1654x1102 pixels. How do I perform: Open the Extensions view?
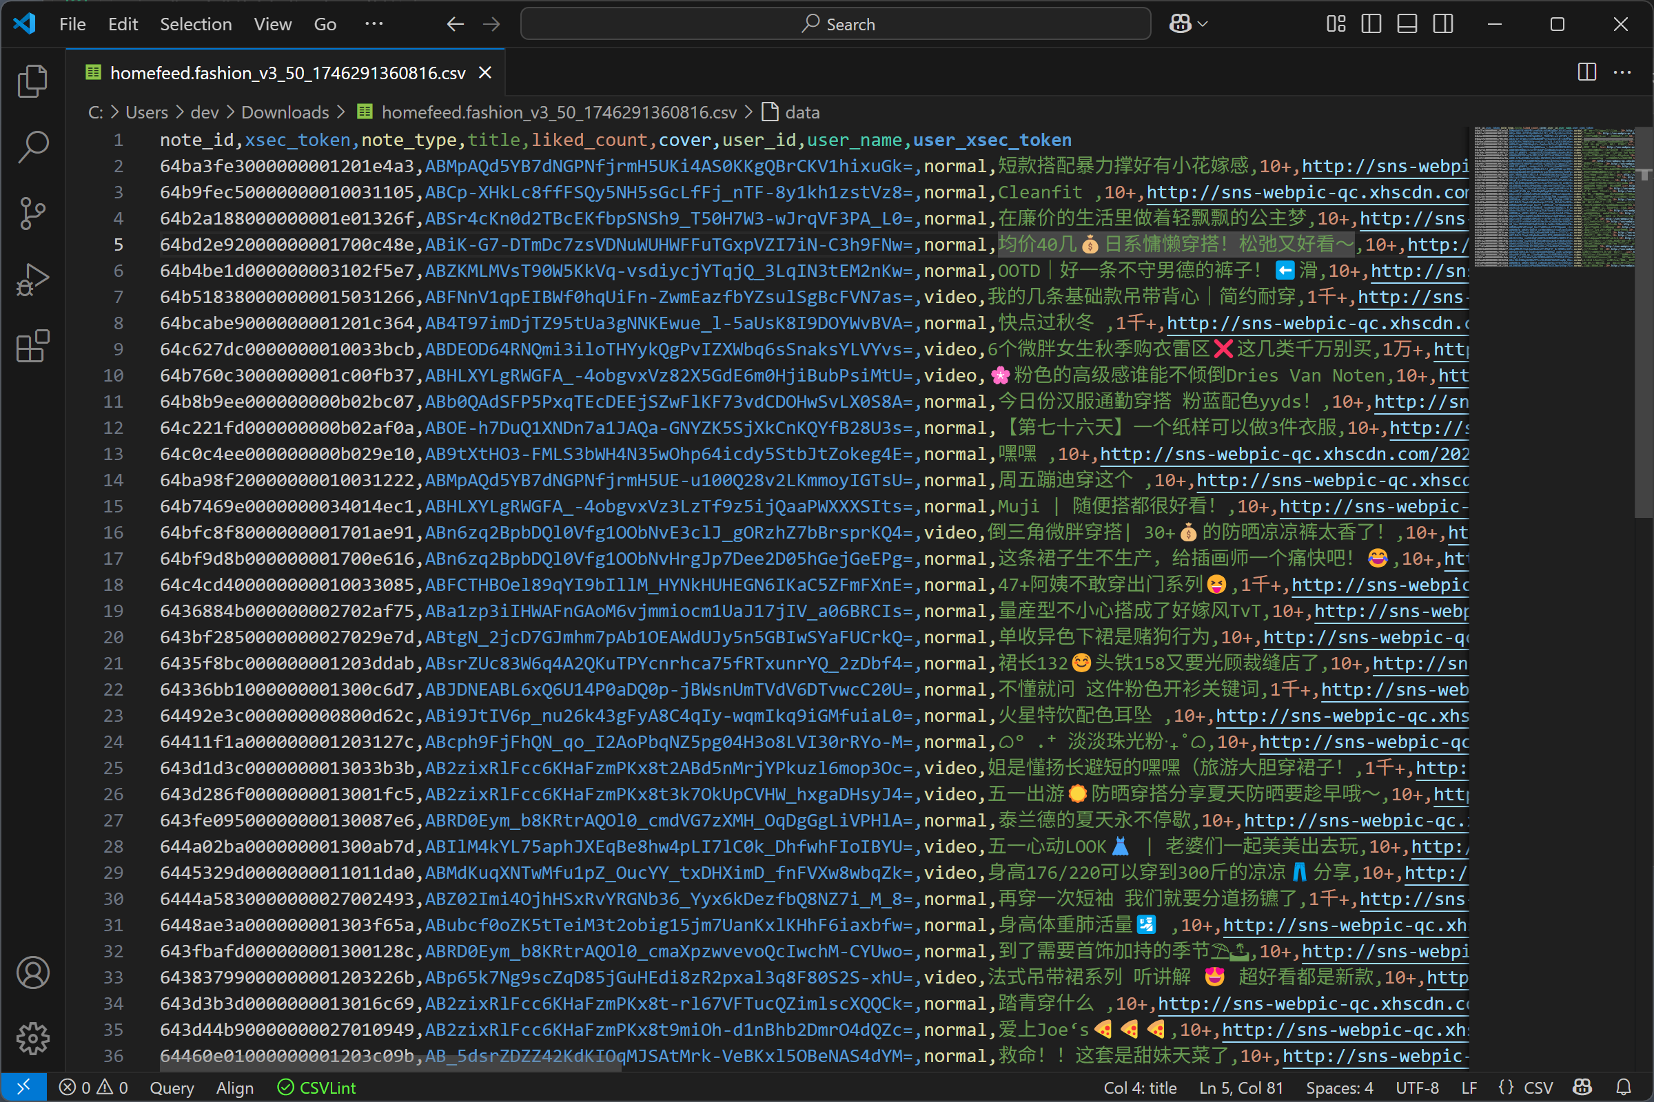coord(32,346)
